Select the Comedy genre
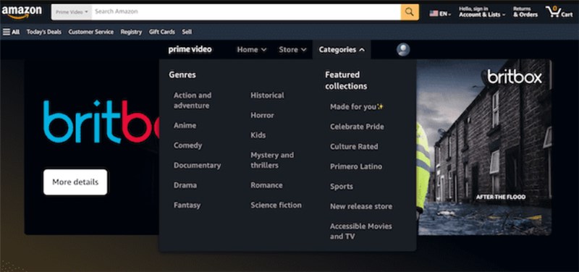Image resolution: width=579 pixels, height=272 pixels. [x=187, y=145]
